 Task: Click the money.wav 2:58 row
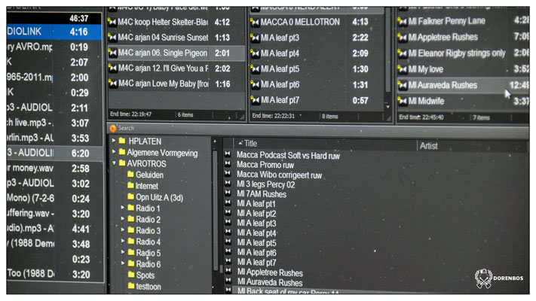[54, 169]
